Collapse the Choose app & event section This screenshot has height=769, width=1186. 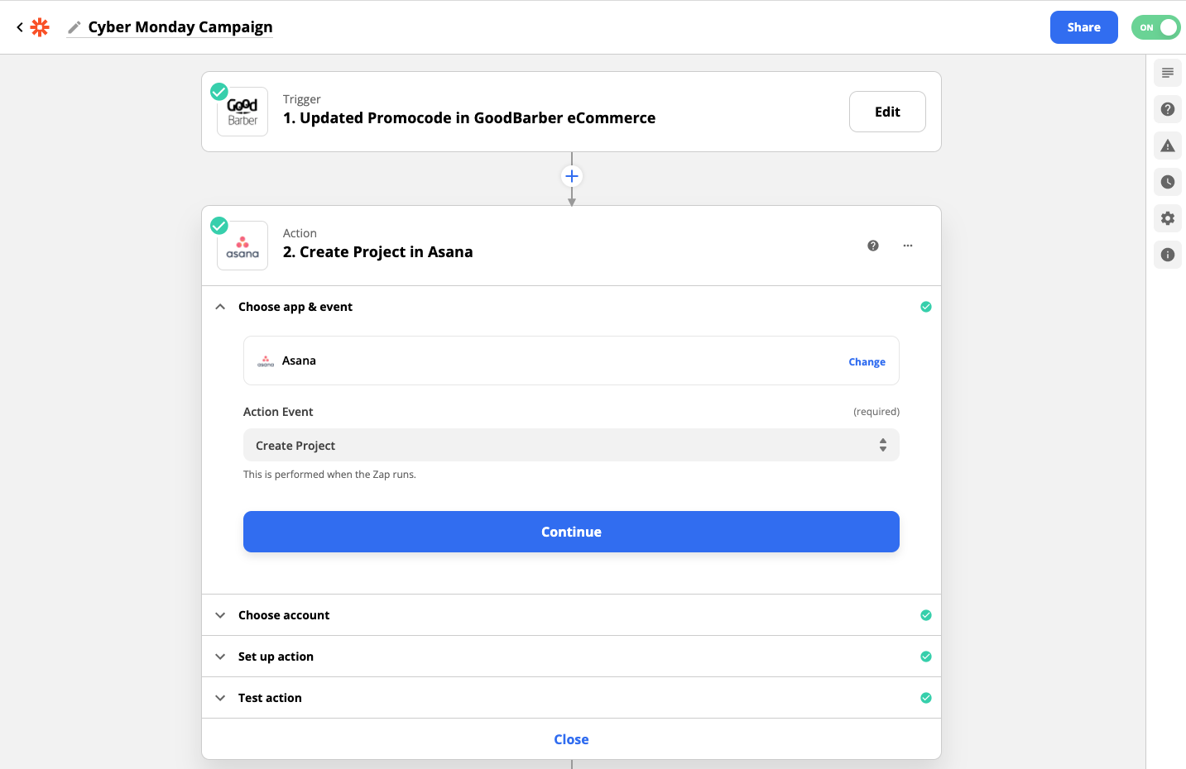[220, 307]
